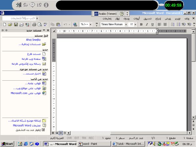Open the ملف (File) menu

click(187, 19)
